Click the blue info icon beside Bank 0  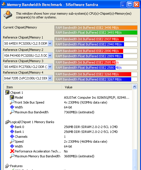[x=12, y=127]
